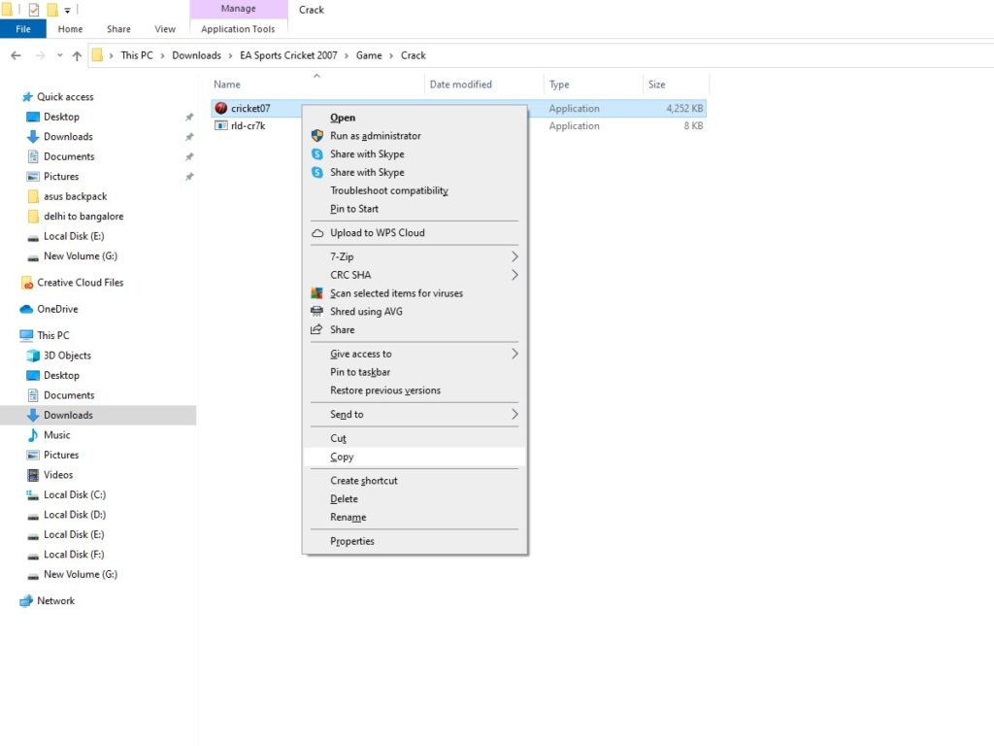Choose Properties in the context menu

(351, 541)
